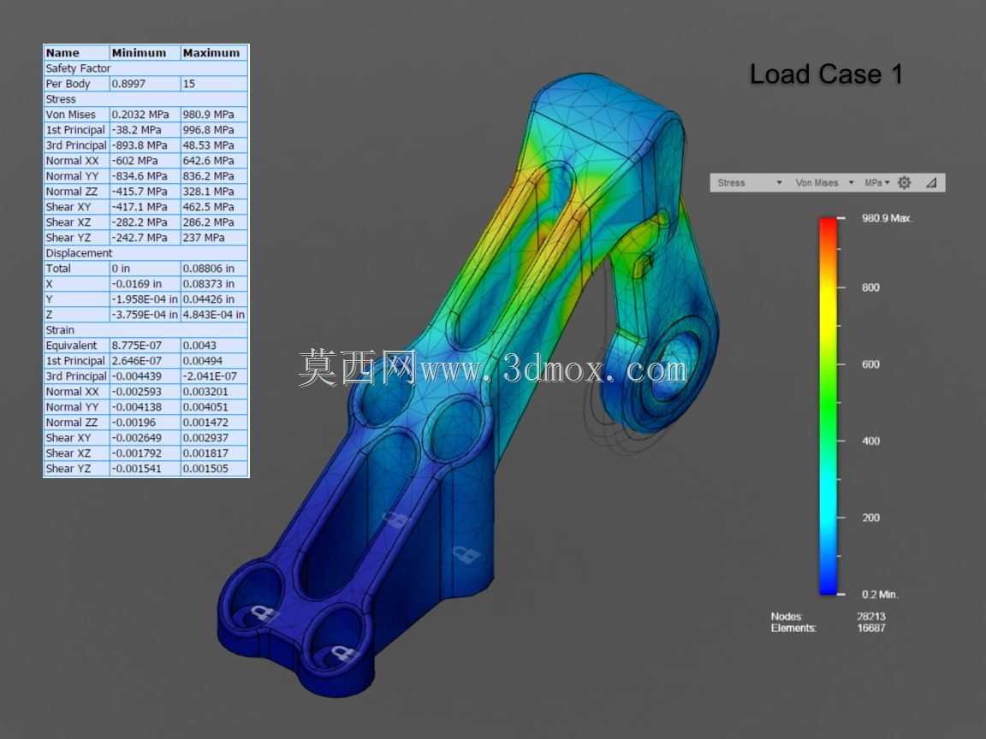Image resolution: width=986 pixels, height=739 pixels.
Task: Click the 800 legend tick value
Action: [x=870, y=287]
